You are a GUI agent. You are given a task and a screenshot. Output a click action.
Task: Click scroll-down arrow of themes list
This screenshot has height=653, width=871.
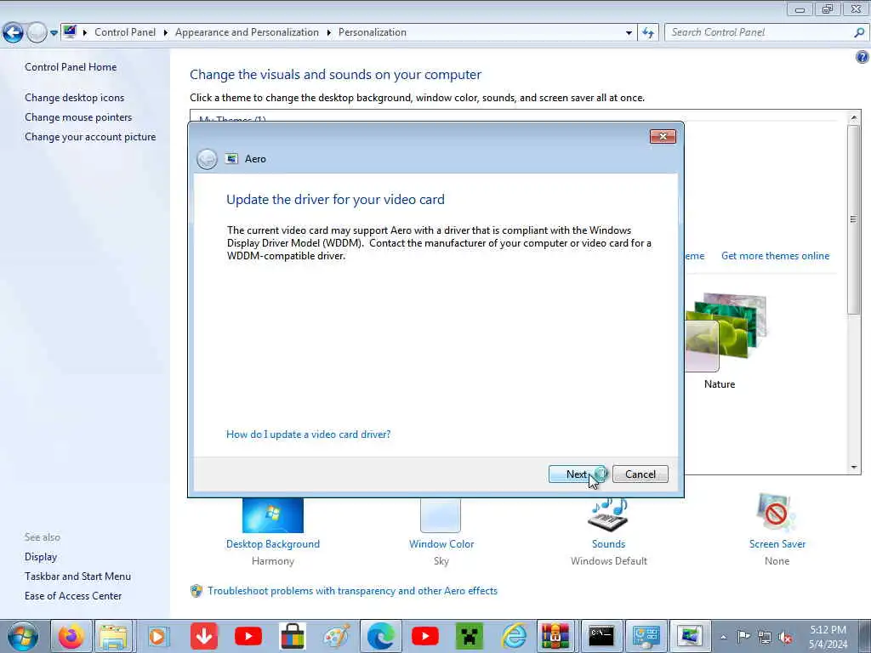click(x=854, y=468)
